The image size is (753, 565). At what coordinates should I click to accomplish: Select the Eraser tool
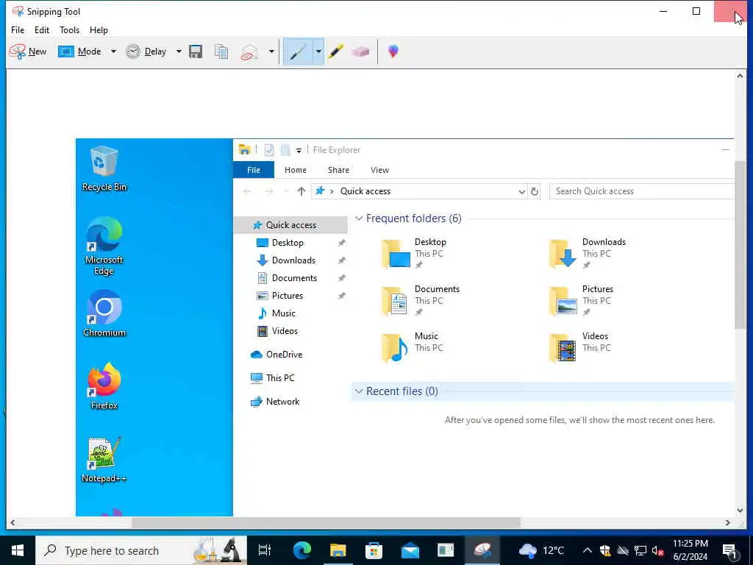tap(360, 51)
